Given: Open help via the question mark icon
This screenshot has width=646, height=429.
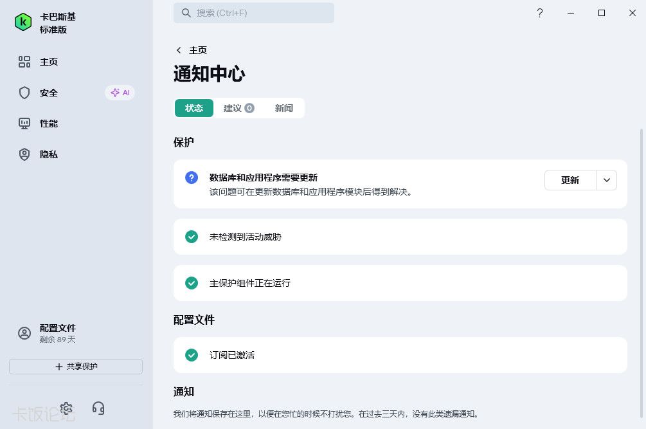Looking at the screenshot, I should click(x=540, y=14).
